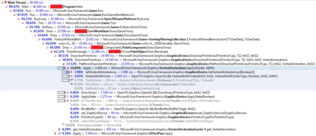Click the time bar beside GCHandle..ctor
316x136 pixels.
tap(62, 101)
